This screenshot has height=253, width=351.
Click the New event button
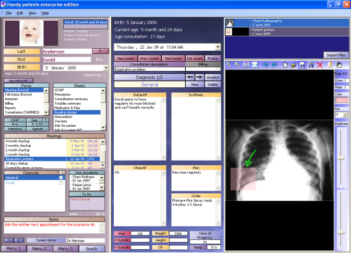pyautogui.click(x=125, y=59)
